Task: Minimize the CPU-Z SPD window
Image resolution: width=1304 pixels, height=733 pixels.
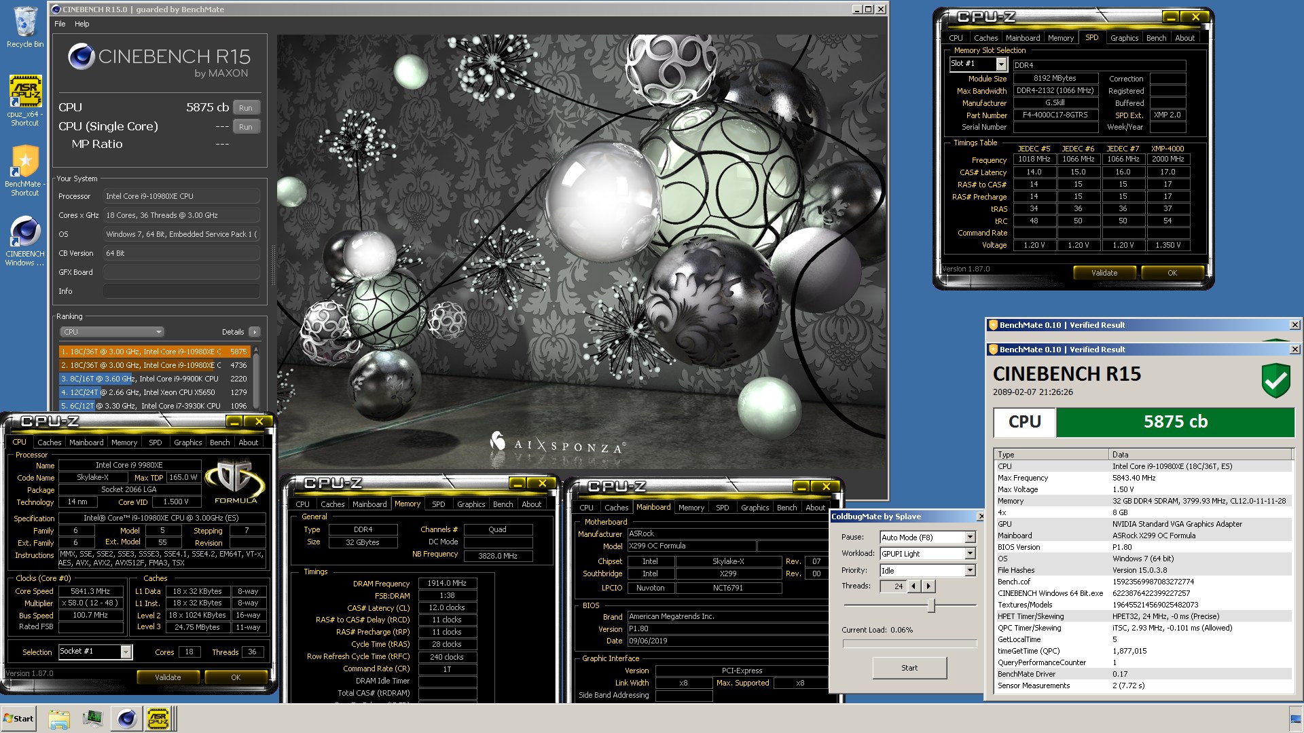Action: click(1171, 17)
